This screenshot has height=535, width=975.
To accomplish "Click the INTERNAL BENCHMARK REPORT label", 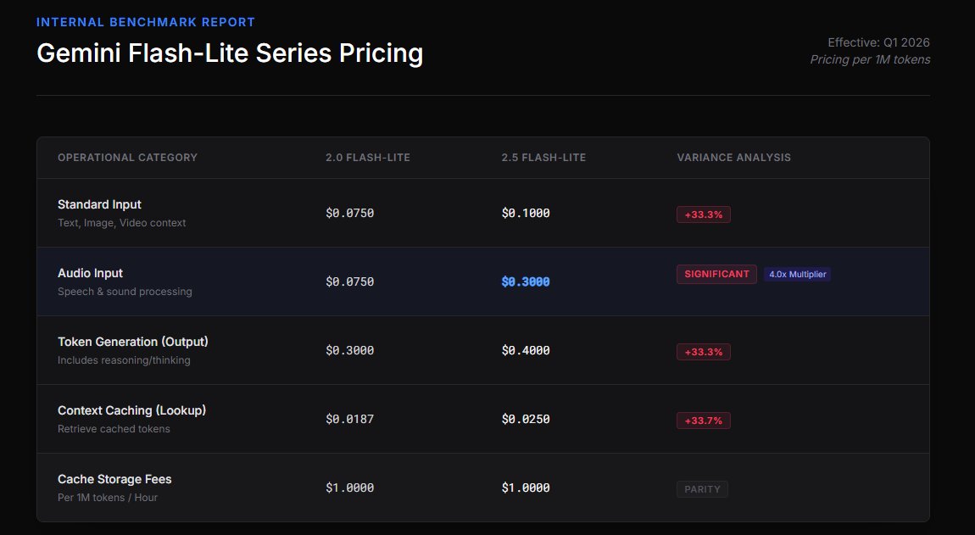I will tap(146, 22).
